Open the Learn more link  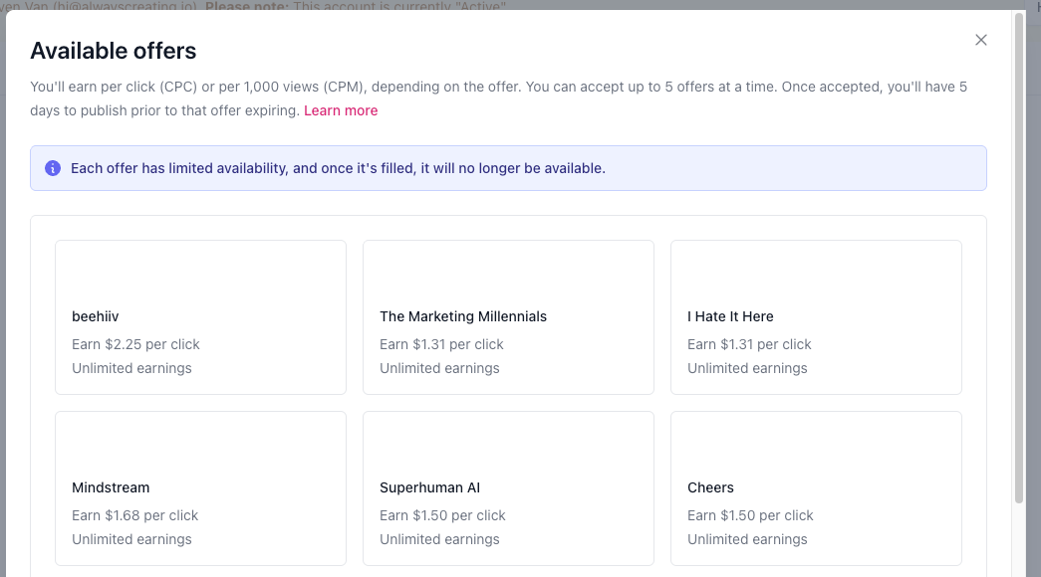(x=341, y=110)
